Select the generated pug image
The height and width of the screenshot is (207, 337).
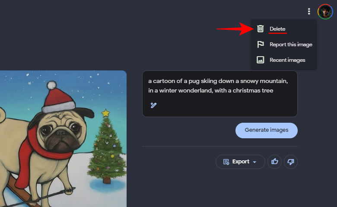point(63,139)
